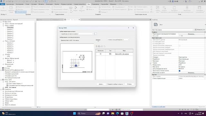The height and width of the screenshot is (116, 206).
Task: Click the help question mark of Export DWG
Action: pyautogui.click(x=128, y=28)
